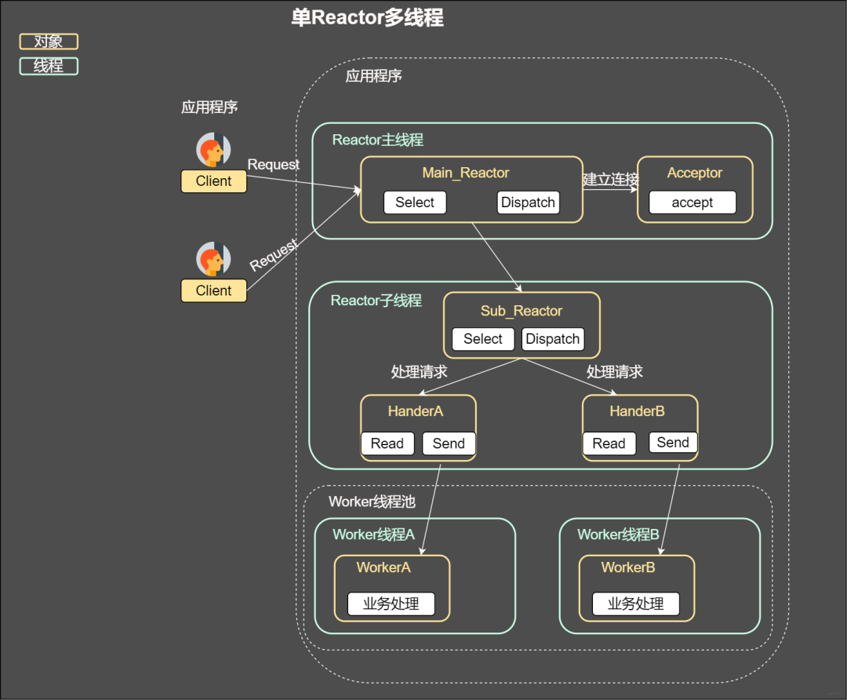The width and height of the screenshot is (847, 700).
Task: Click the Sub_Reactor label
Action: [x=522, y=311]
